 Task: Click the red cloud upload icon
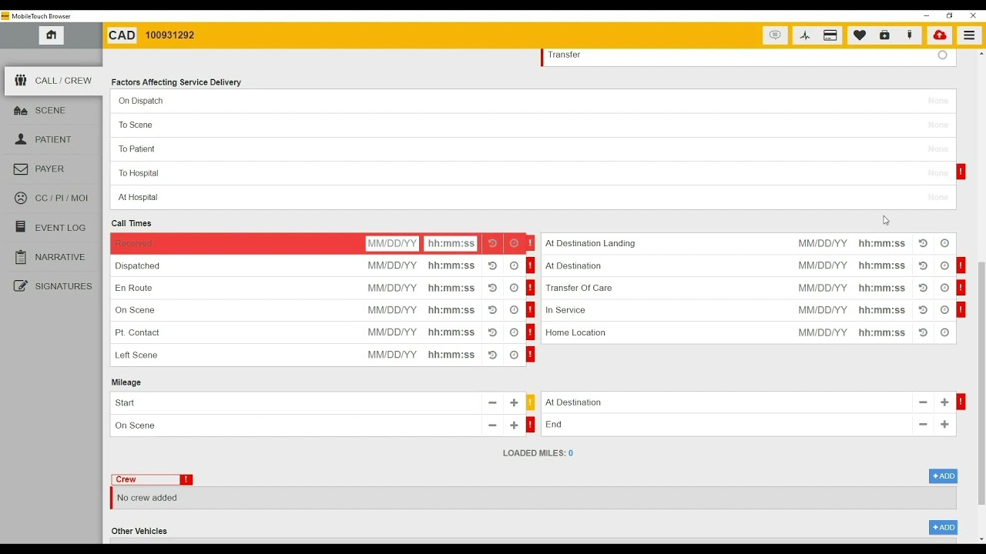(940, 35)
